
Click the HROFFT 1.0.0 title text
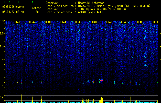tap(20, 2)
